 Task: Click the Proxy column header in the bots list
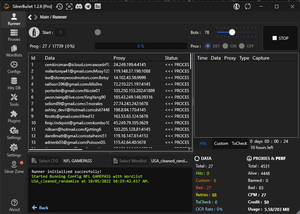(x=119, y=58)
